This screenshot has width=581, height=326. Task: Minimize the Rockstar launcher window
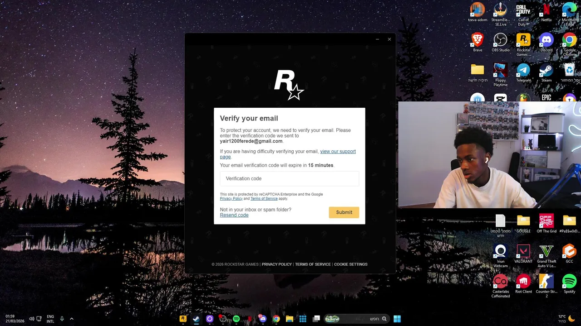click(x=377, y=39)
